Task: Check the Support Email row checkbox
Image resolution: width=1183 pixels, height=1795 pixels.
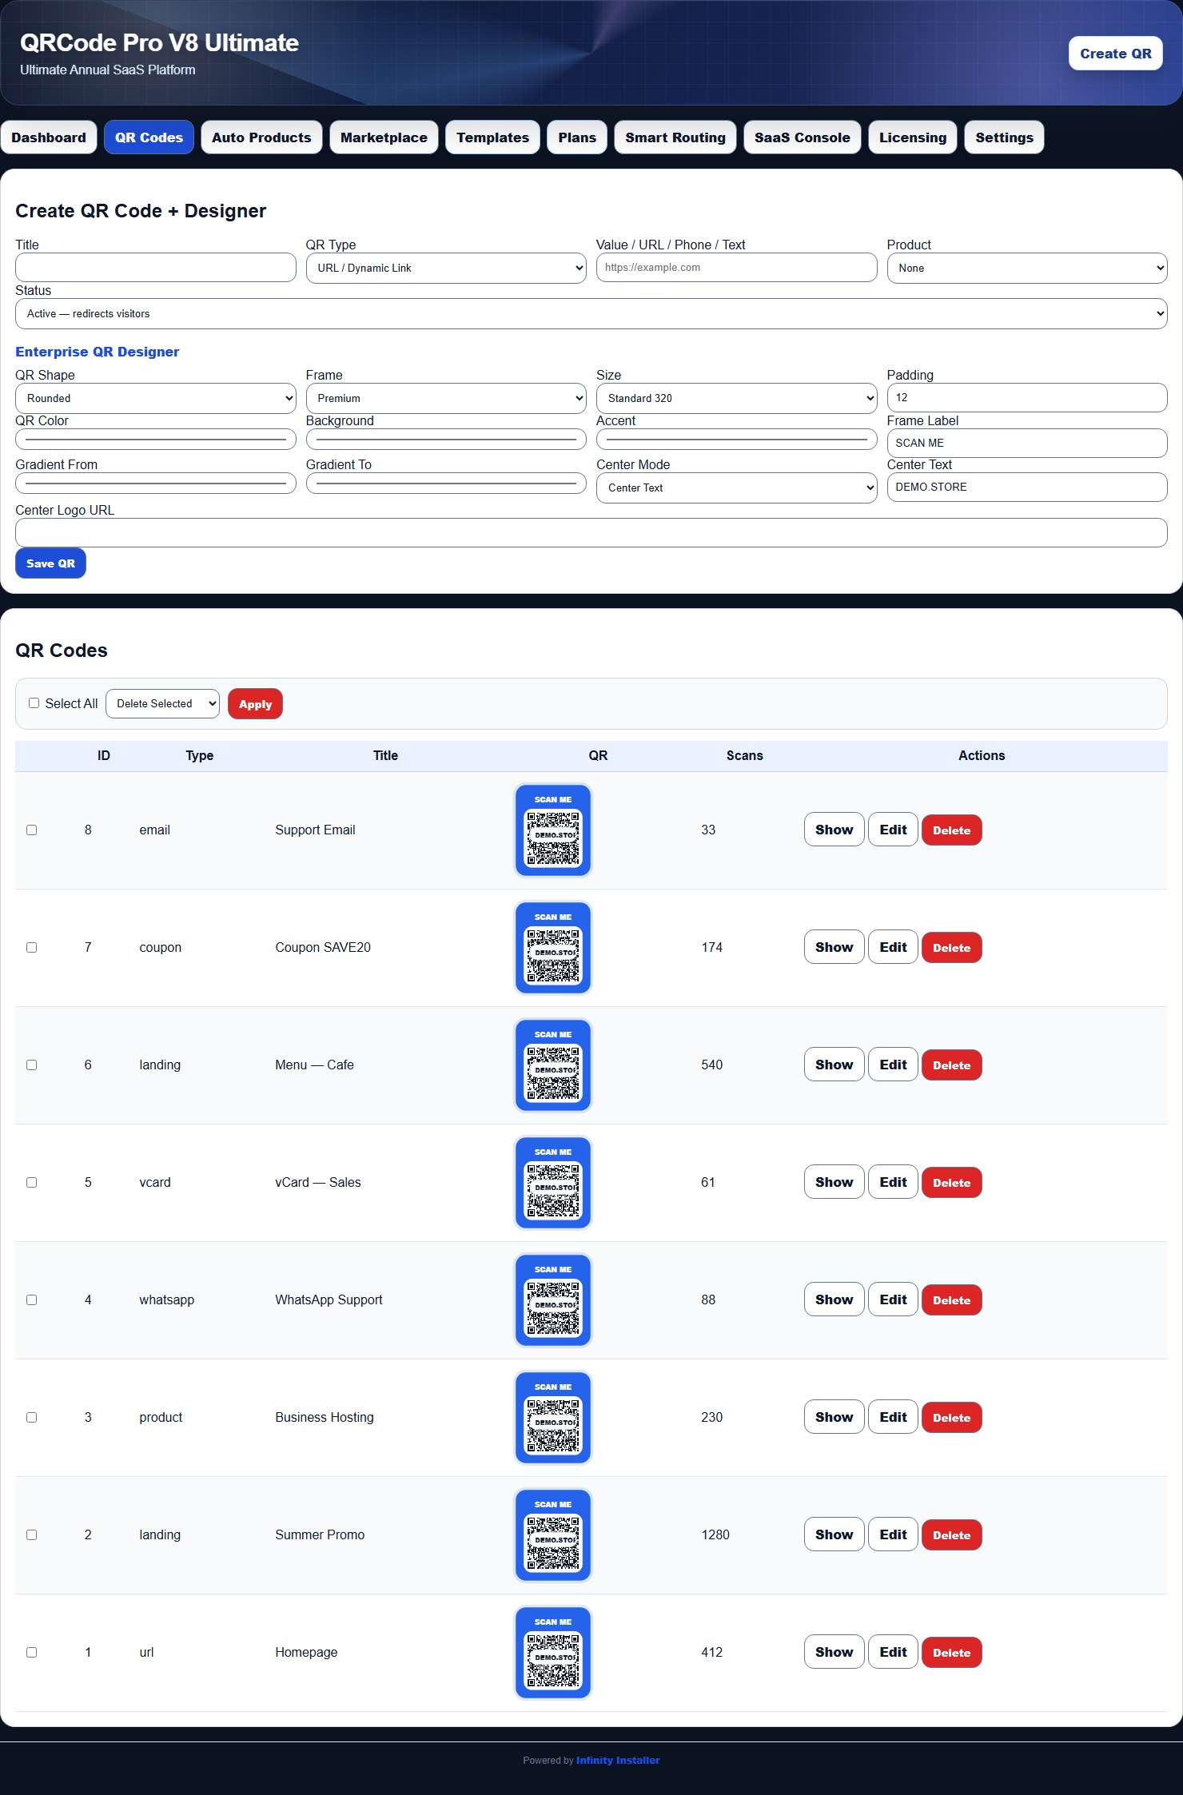Action: click(x=32, y=830)
